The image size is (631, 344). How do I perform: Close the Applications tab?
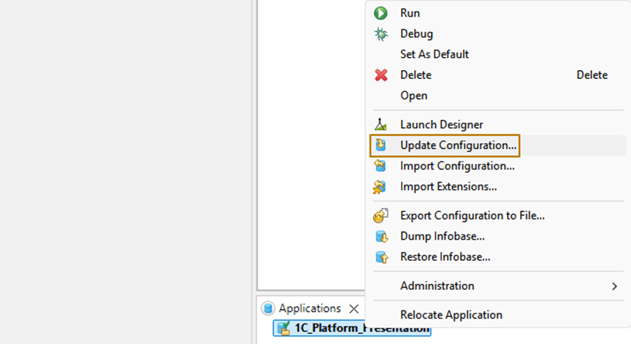[353, 309]
